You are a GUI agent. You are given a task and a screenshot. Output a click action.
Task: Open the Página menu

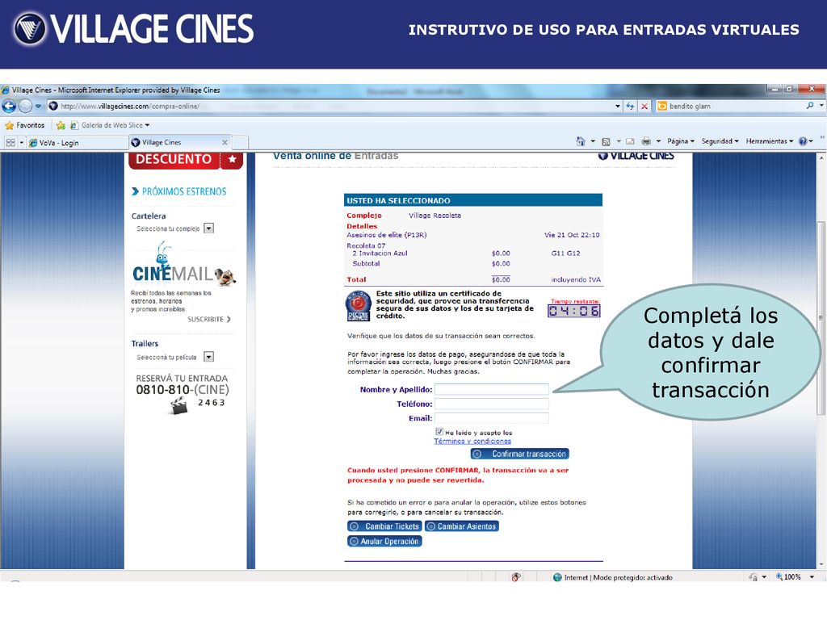tap(680, 141)
